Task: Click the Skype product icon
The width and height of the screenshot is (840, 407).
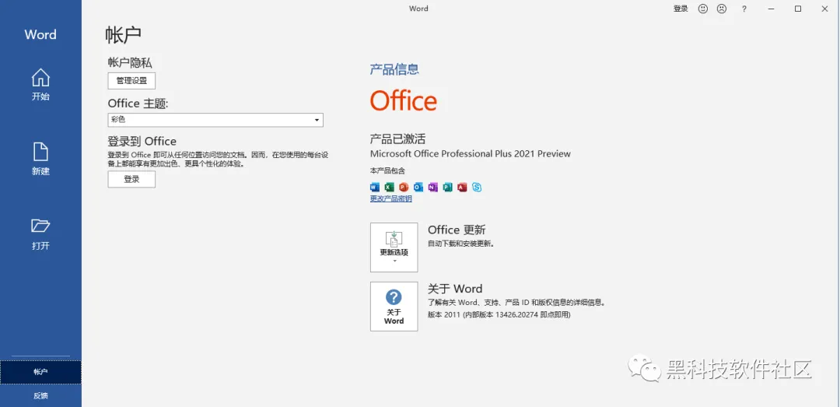Action: coord(477,187)
